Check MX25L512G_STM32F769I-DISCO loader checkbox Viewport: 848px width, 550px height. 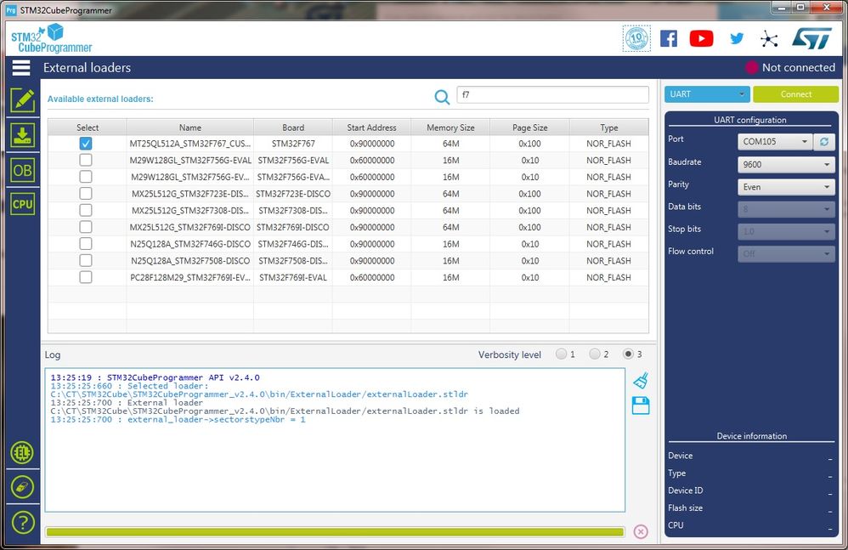[86, 227]
